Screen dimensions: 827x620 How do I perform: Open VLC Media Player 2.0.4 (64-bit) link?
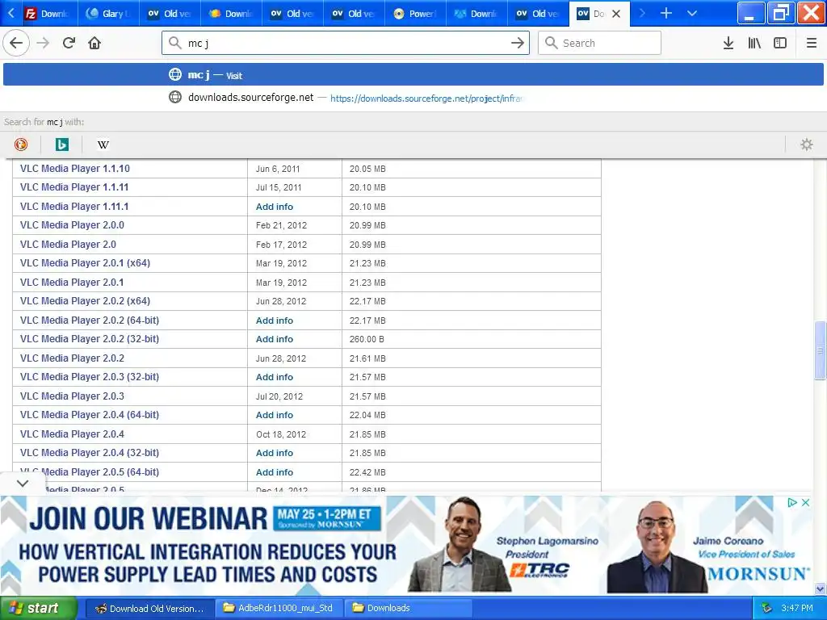pyautogui.click(x=90, y=415)
